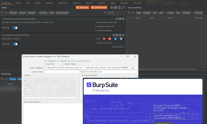The image size is (207, 124).
Task: Sort issues by the # column arrow
Action: [x=131, y=18]
